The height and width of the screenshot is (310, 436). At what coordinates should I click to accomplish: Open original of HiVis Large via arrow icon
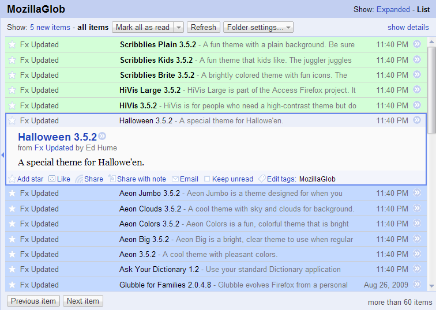417,89
